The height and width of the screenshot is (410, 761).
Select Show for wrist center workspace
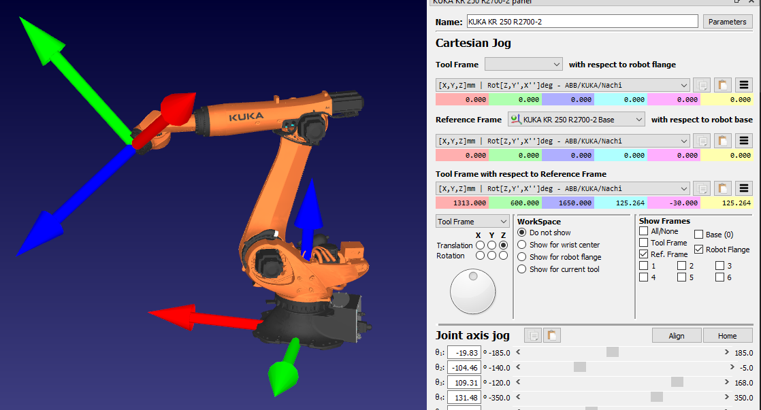coord(523,245)
